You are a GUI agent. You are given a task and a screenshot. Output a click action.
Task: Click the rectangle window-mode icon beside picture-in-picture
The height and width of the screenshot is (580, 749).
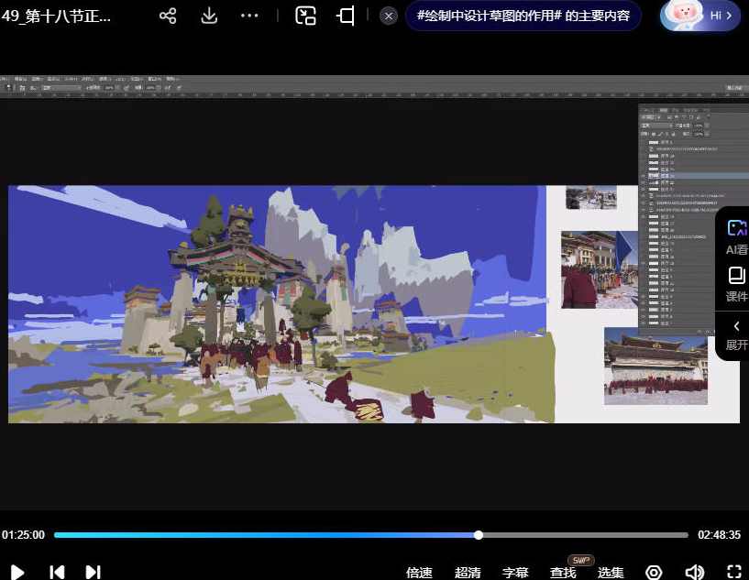click(x=346, y=16)
